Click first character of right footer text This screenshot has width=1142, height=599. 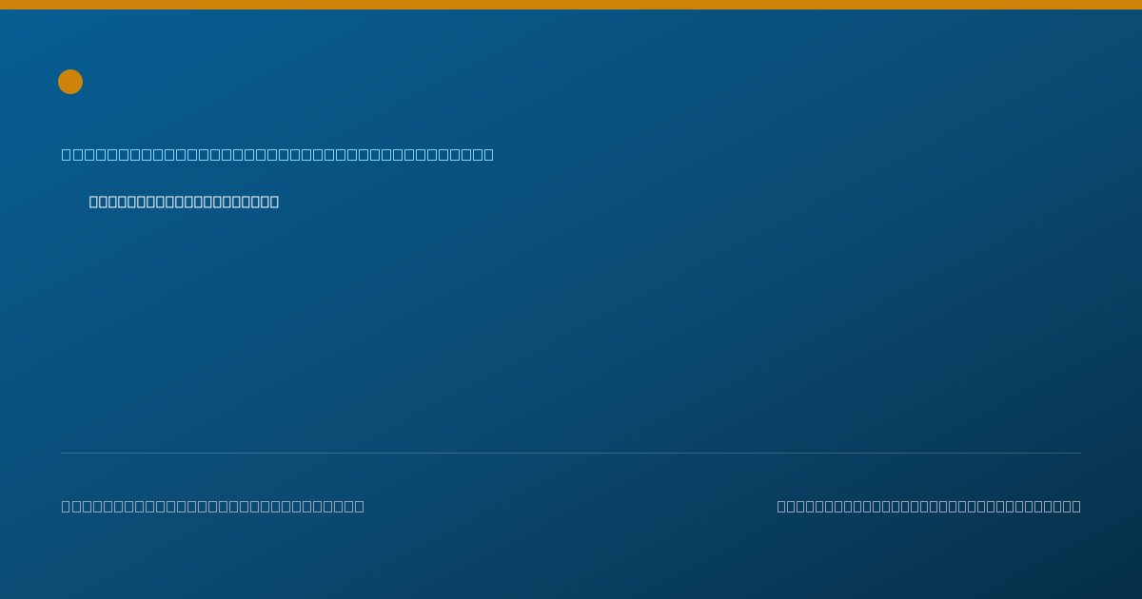782,506
